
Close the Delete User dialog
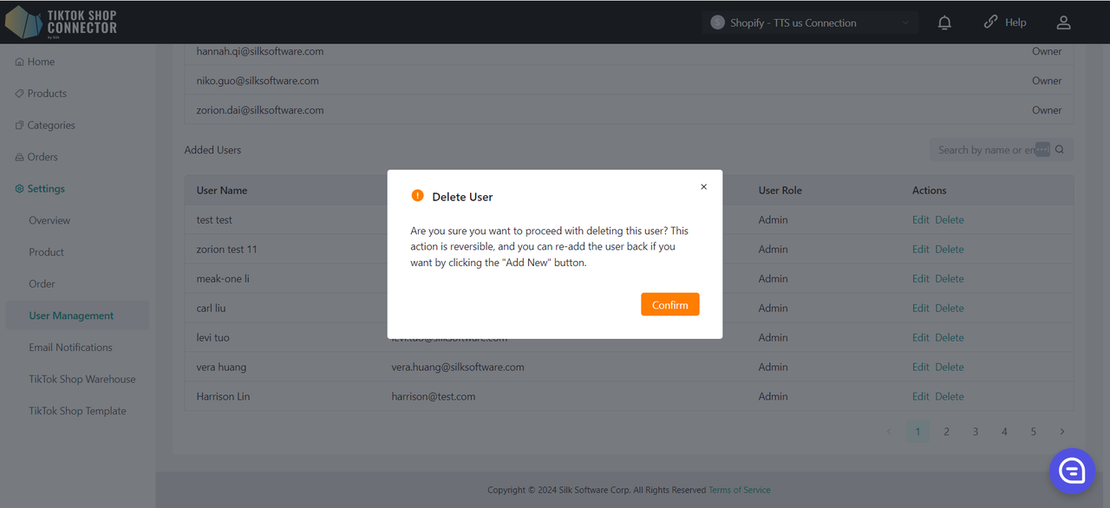pyautogui.click(x=703, y=186)
